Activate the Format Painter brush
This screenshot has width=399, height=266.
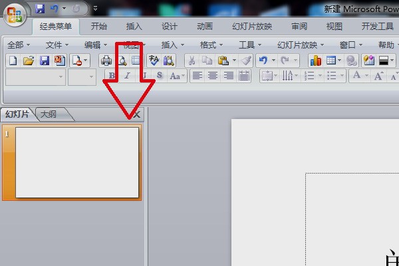246,61
